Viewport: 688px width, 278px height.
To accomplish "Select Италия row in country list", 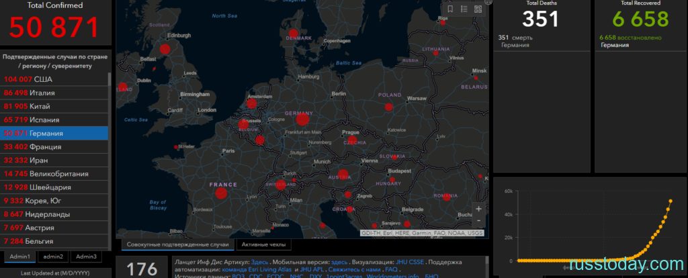I will pos(54,93).
